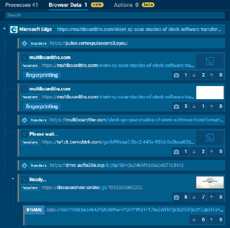230x228 pixels.
Task: Switch to the Processes 41 tab
Action: (21, 5)
